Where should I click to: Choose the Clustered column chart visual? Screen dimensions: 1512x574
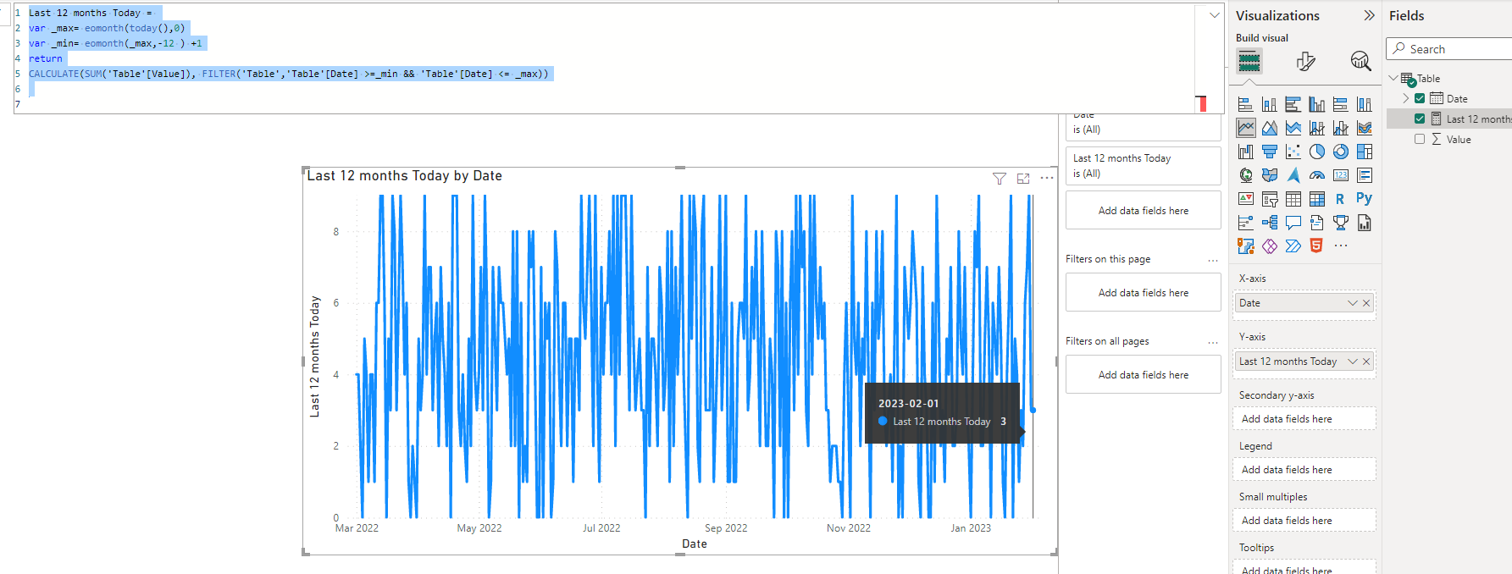click(1317, 105)
